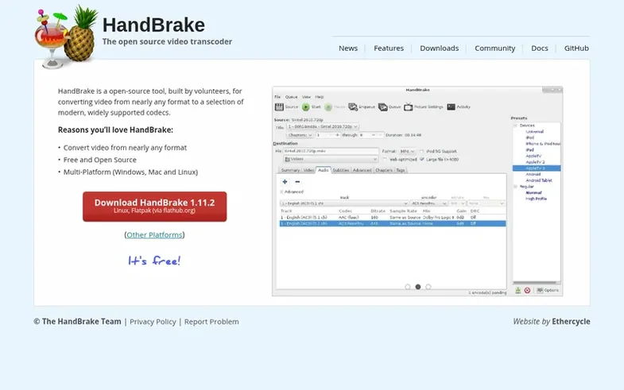The image size is (624, 390).
Task: Click the preset Options button
Action: 548,290
